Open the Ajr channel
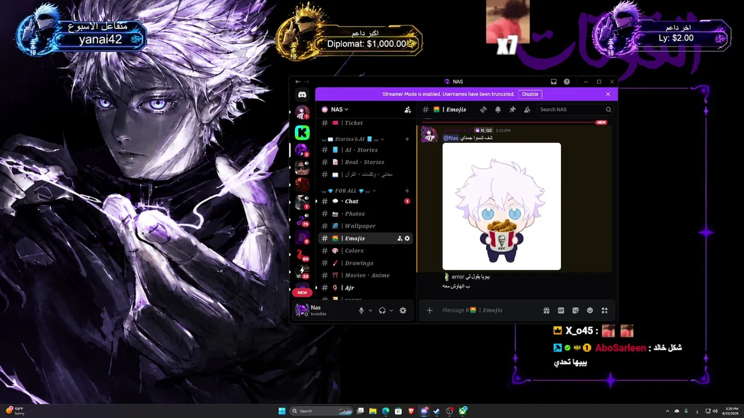The height and width of the screenshot is (418, 744). [x=366, y=288]
